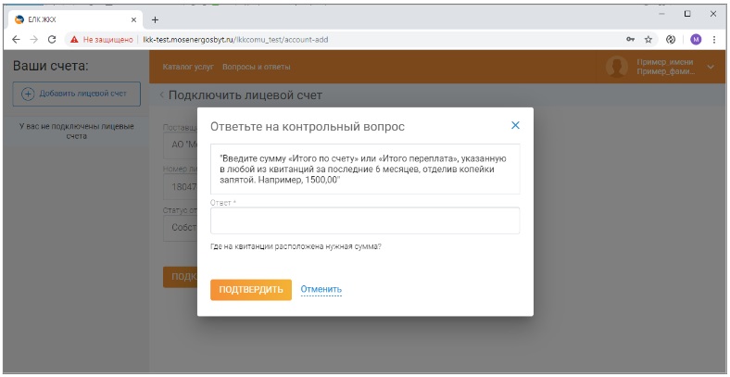Expand the user profile dropdown arrow

click(x=711, y=67)
